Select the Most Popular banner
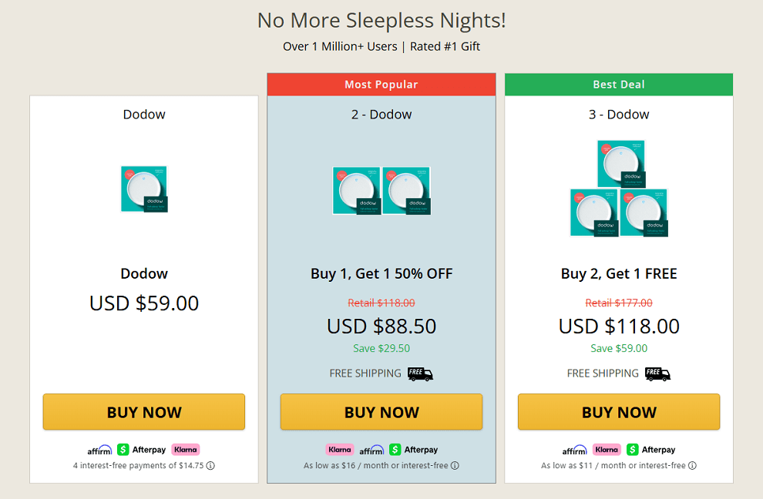The width and height of the screenshot is (763, 499). click(381, 84)
